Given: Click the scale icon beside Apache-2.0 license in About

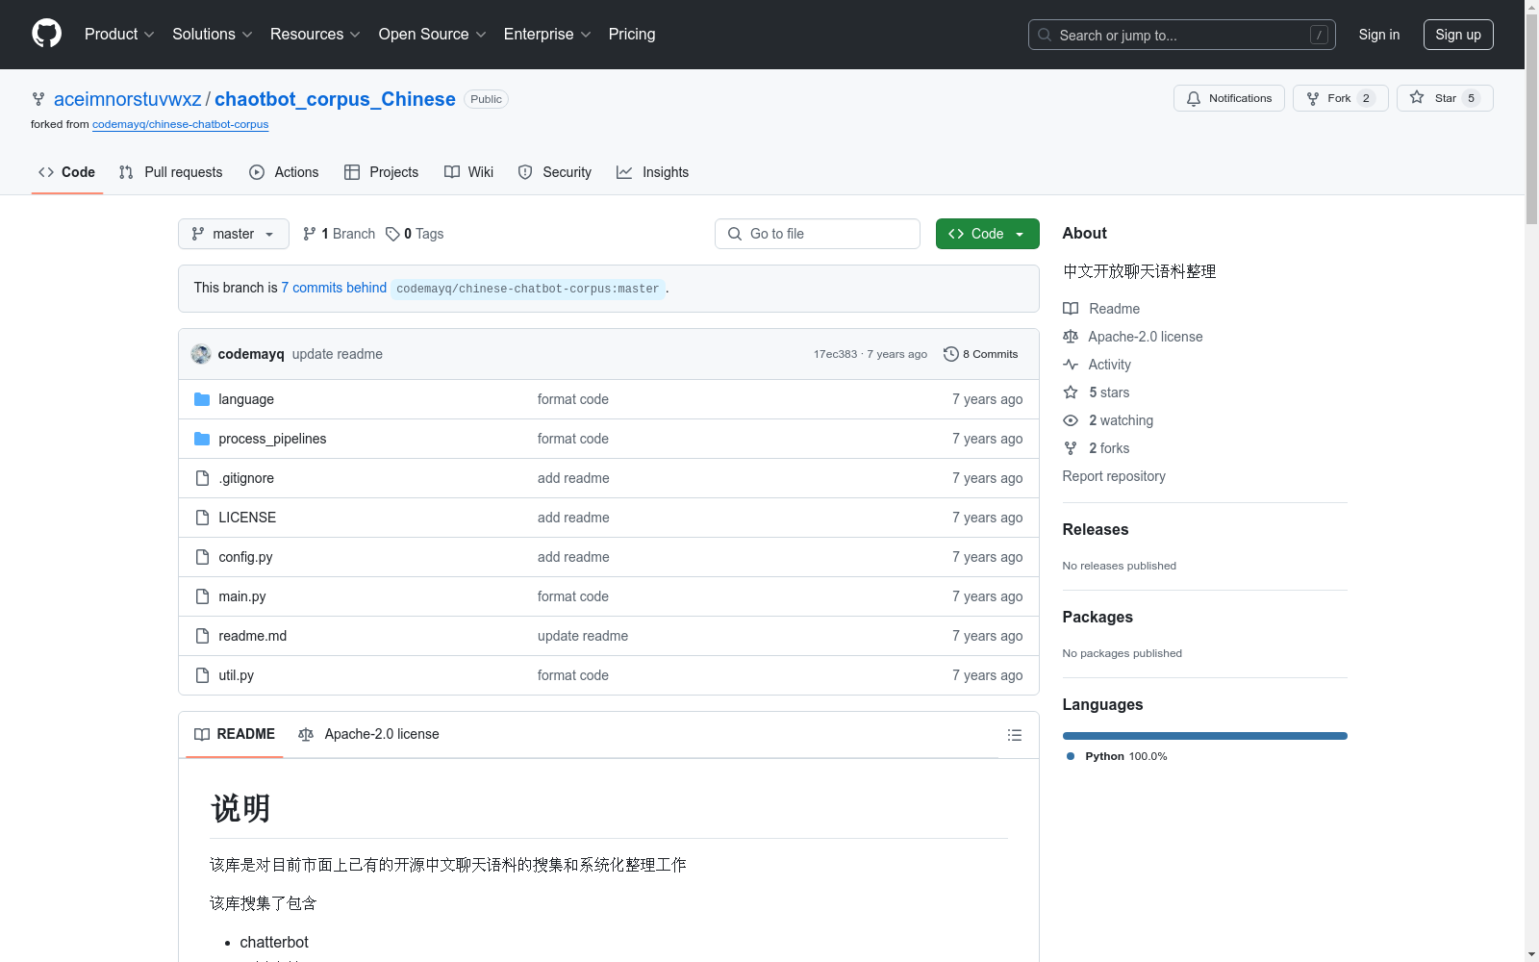Looking at the screenshot, I should pyautogui.click(x=1071, y=337).
